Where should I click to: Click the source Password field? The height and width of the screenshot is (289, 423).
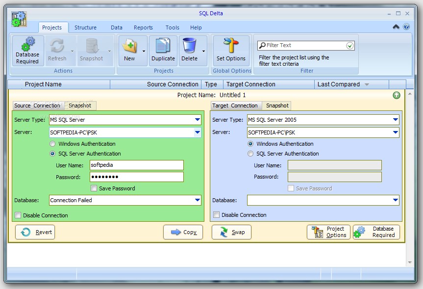tap(136, 177)
